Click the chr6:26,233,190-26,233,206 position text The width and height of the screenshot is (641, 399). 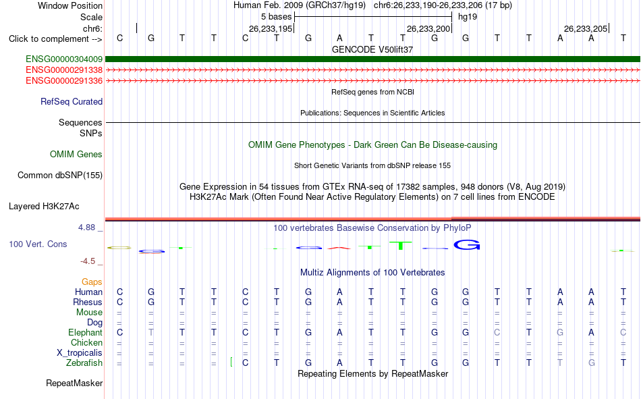coord(443,5)
